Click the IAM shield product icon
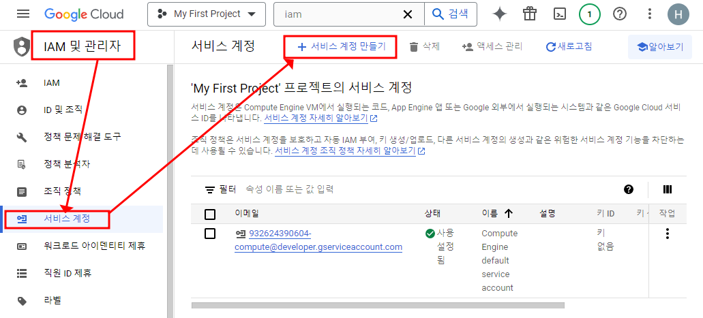 coord(21,46)
